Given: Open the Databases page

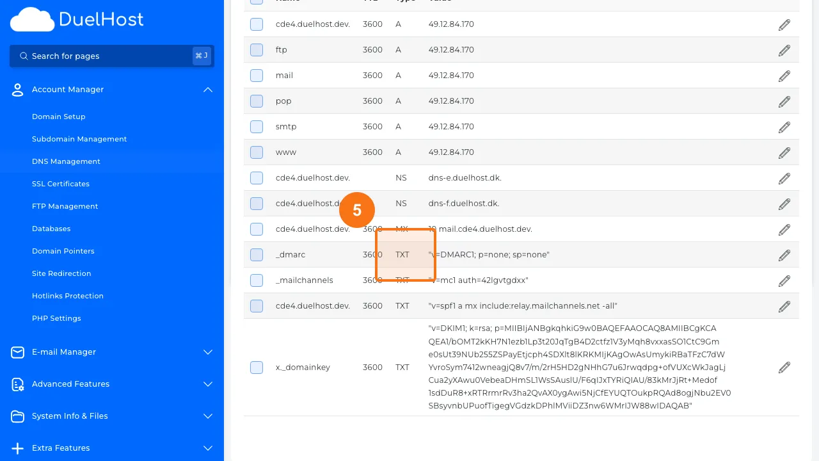Looking at the screenshot, I should [x=51, y=229].
